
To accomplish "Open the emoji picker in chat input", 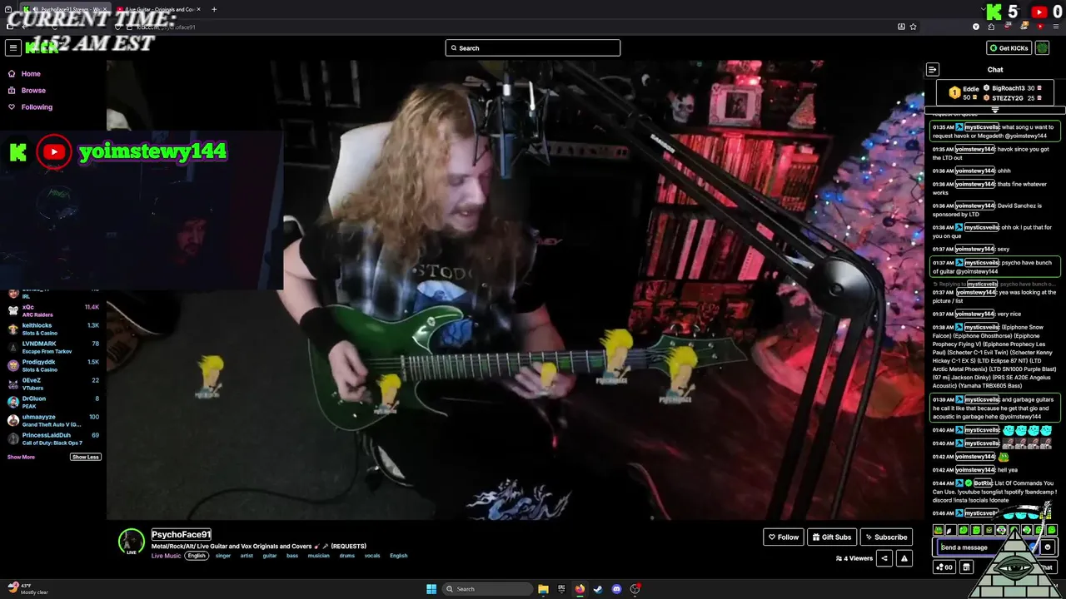I will pos(1047,547).
